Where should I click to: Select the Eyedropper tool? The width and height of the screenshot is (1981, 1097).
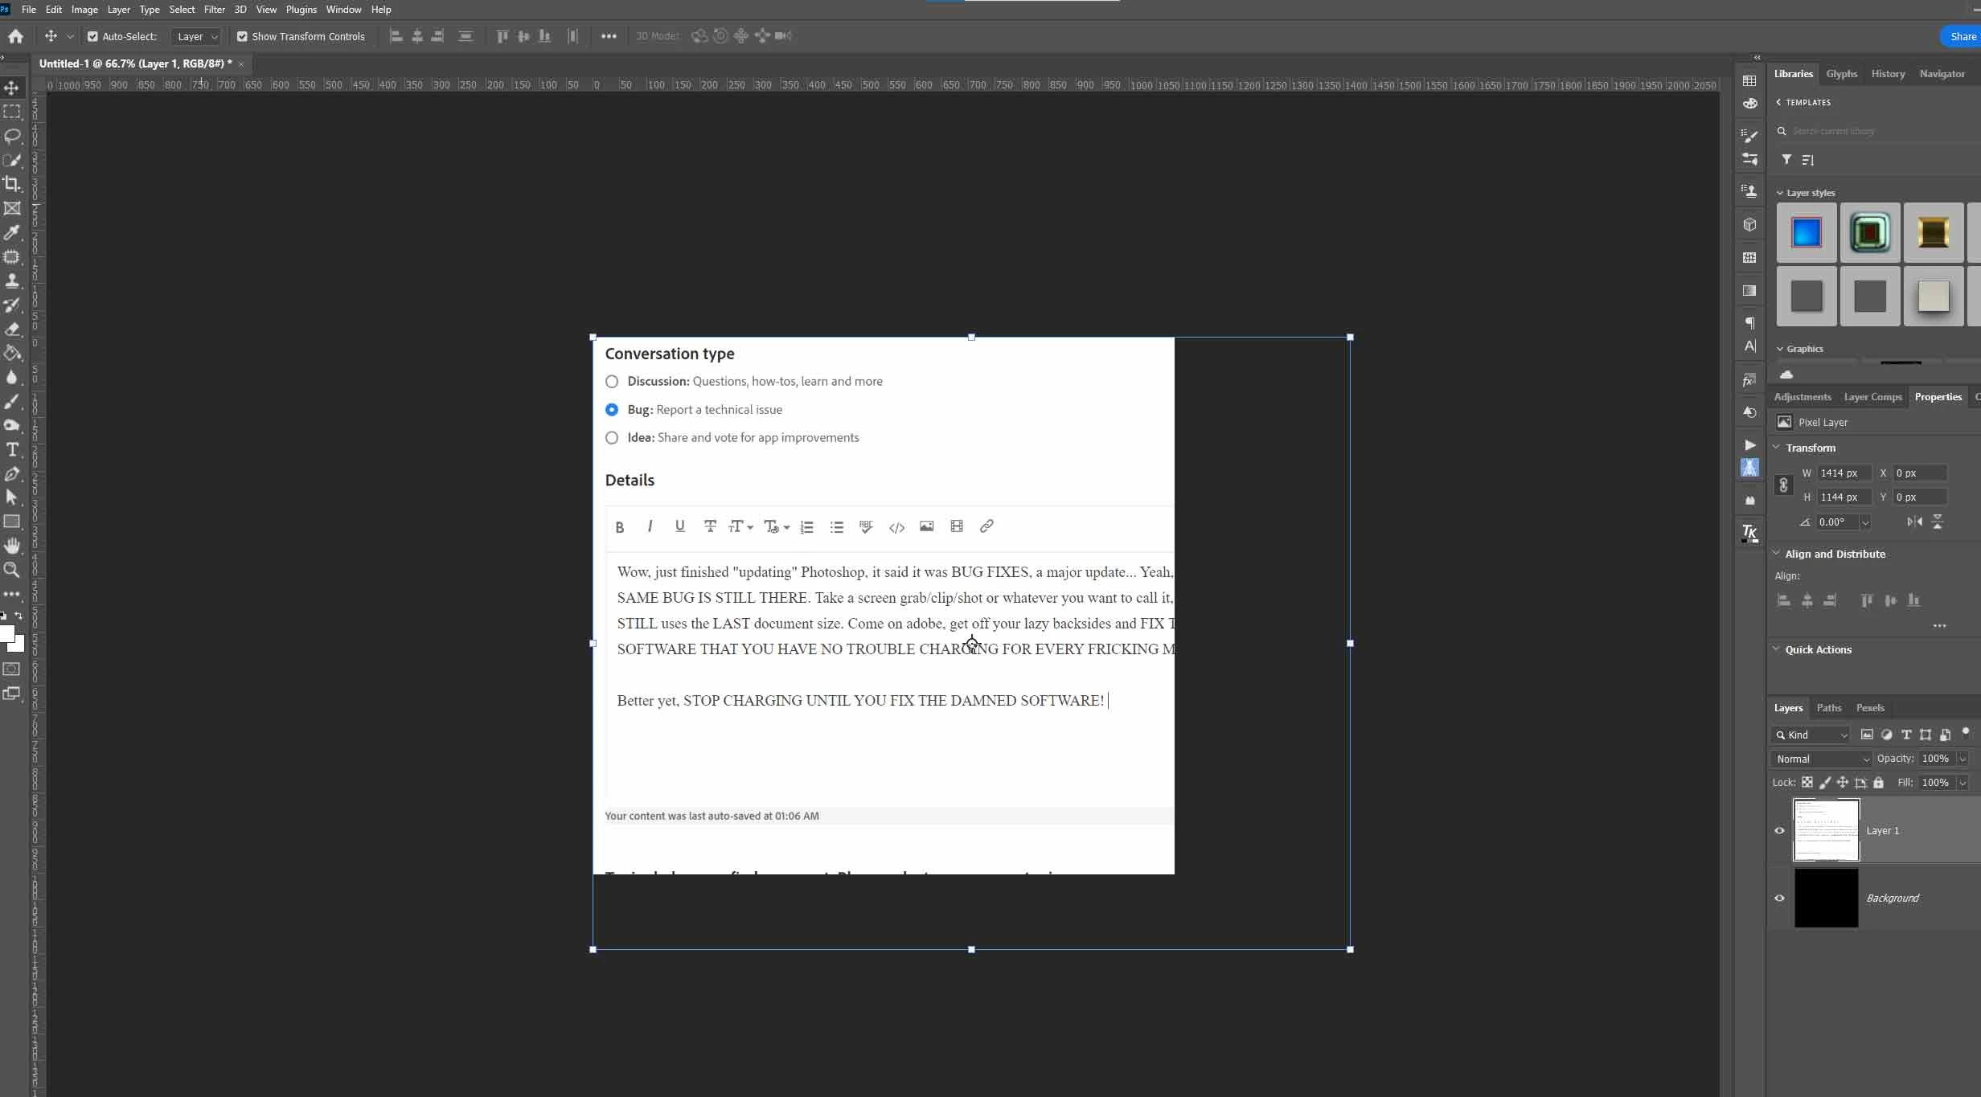(12, 232)
